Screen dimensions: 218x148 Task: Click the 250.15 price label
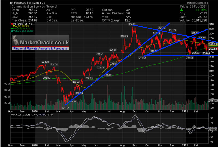pyautogui.click(x=113, y=50)
